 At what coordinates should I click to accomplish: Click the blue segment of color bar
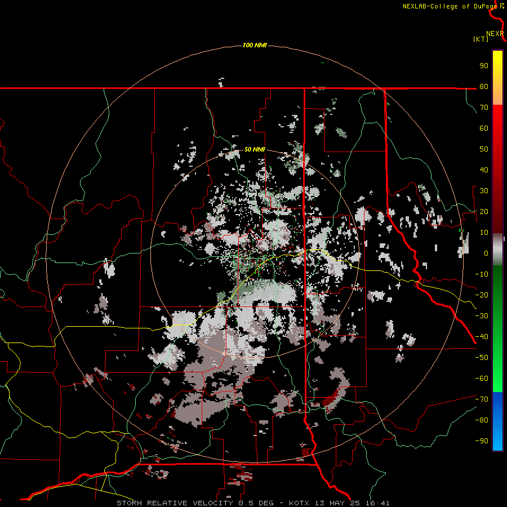tap(497, 421)
